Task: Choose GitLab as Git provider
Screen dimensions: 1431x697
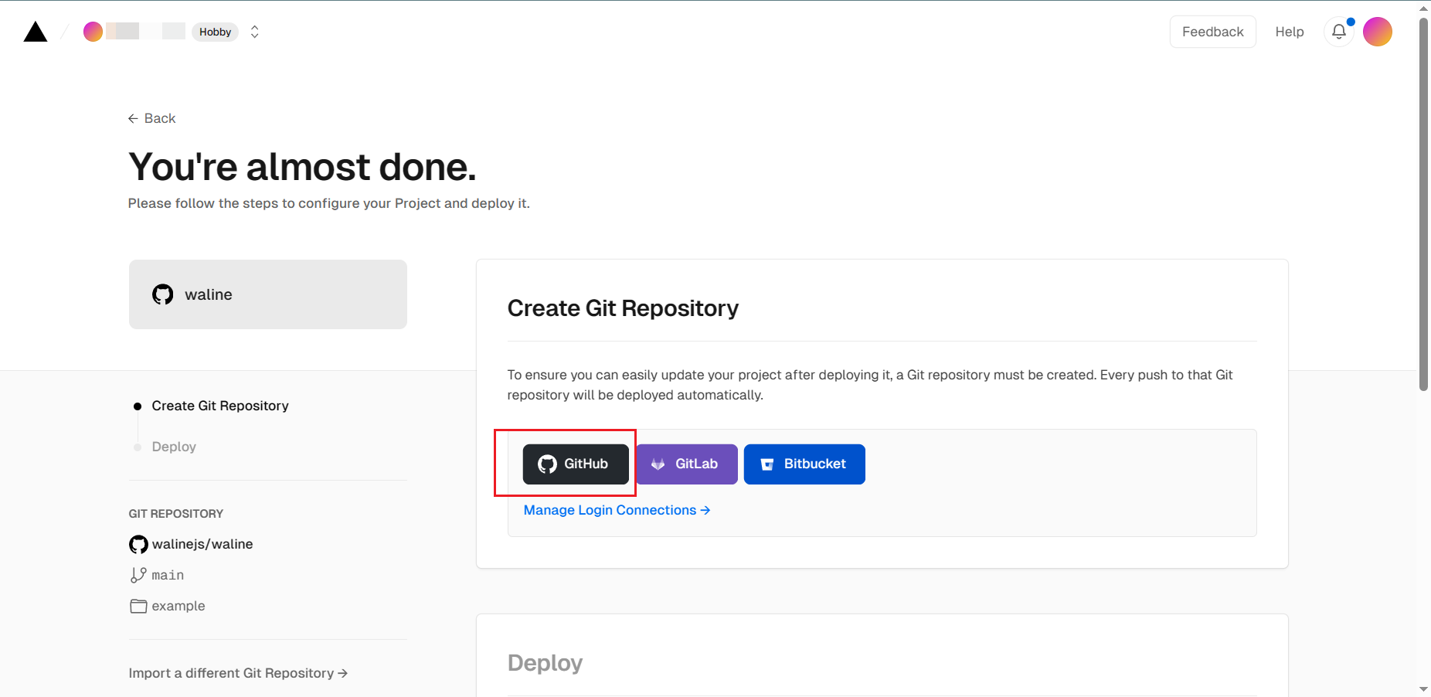Action: [686, 464]
